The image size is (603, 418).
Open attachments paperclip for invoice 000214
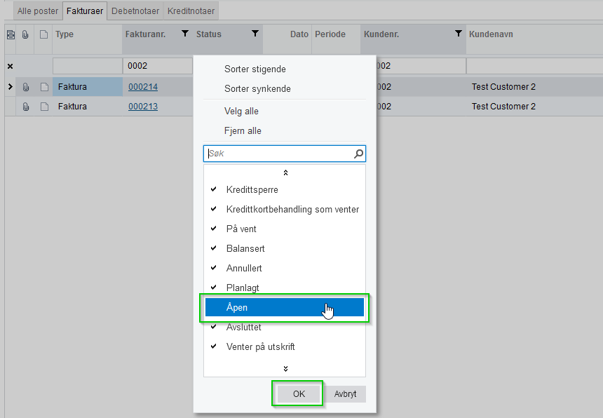26,87
